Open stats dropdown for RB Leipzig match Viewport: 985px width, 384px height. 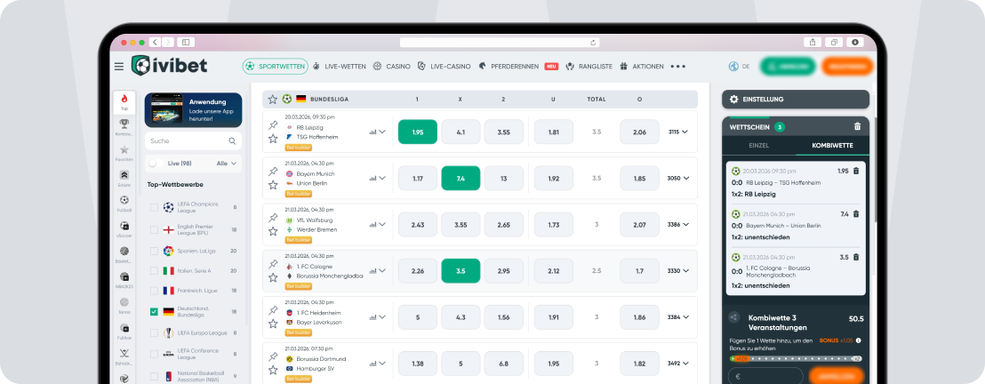(x=378, y=132)
